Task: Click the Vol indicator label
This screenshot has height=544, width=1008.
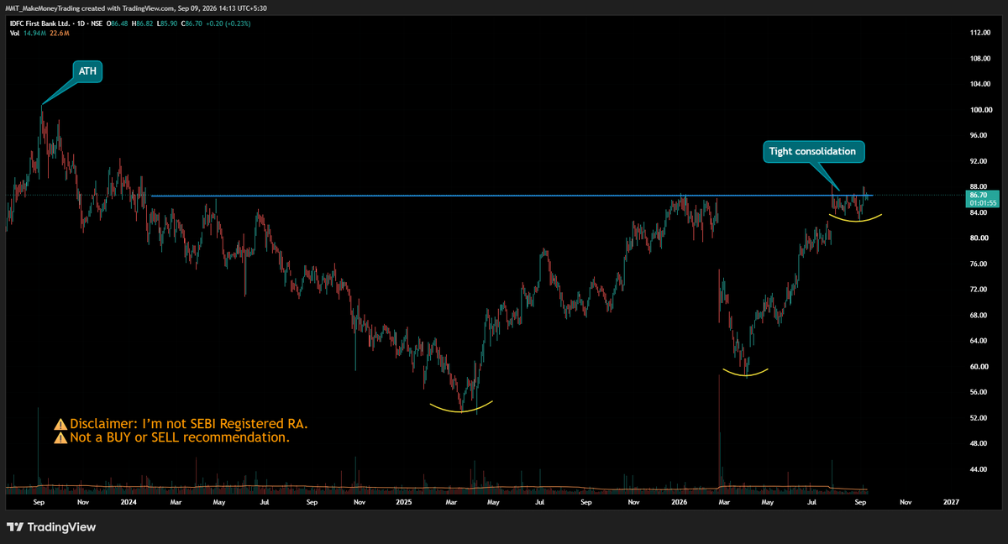Action: 14,34
